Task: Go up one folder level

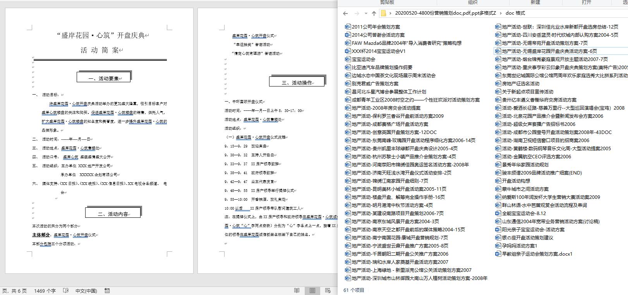Action: [374, 13]
